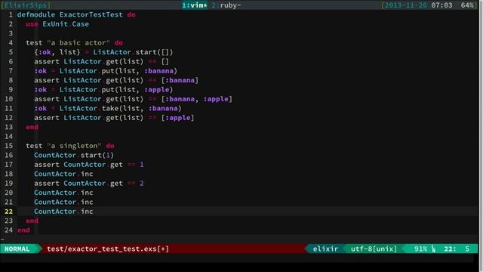The width and height of the screenshot is (483, 272).
Task: Click the do keyword on line 15
Action: 110,146
